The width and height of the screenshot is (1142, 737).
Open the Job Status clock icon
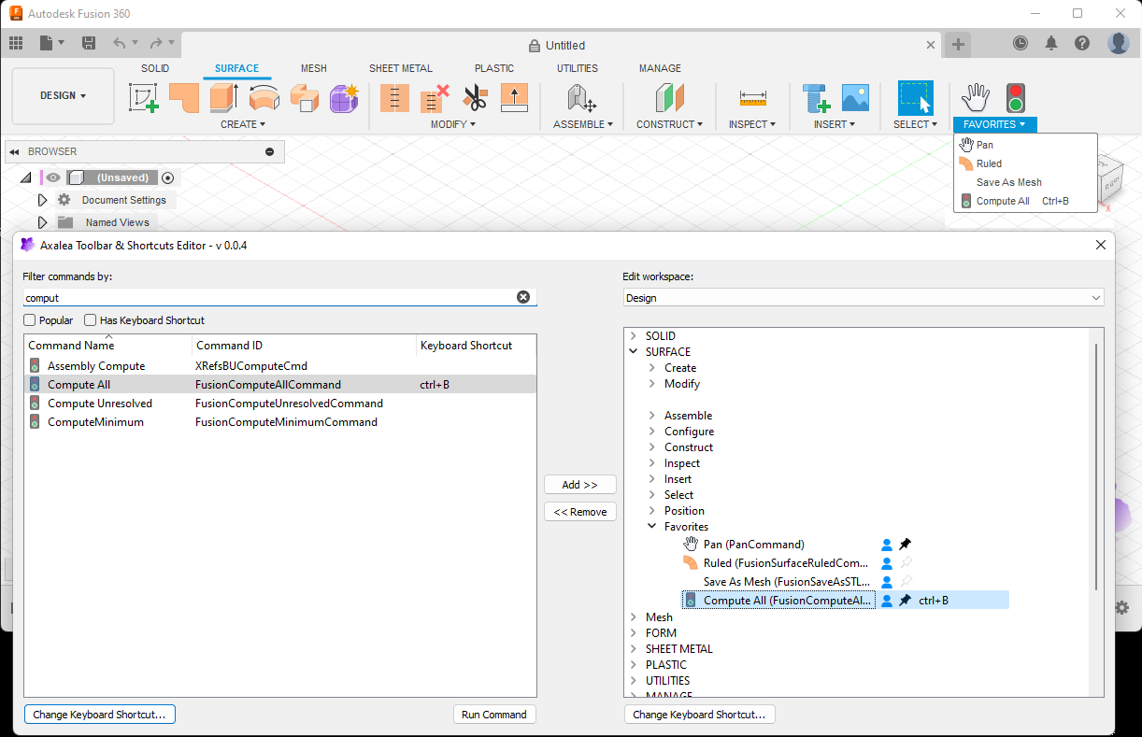point(1021,43)
